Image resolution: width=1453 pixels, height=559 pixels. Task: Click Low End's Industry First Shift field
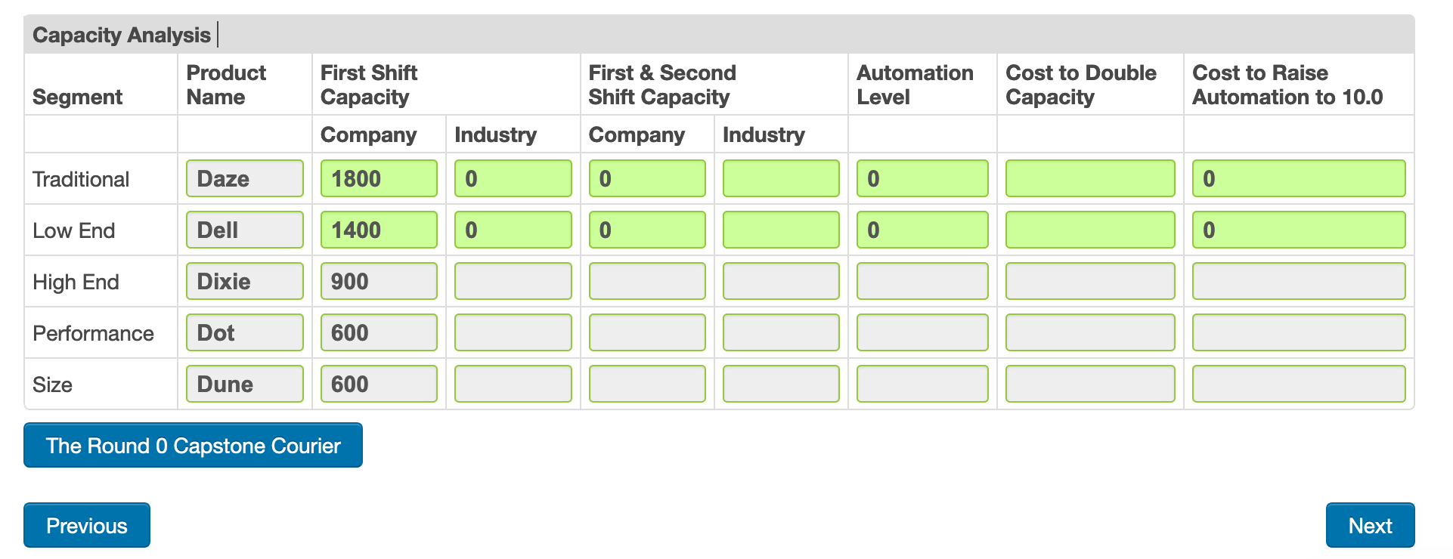pos(512,230)
